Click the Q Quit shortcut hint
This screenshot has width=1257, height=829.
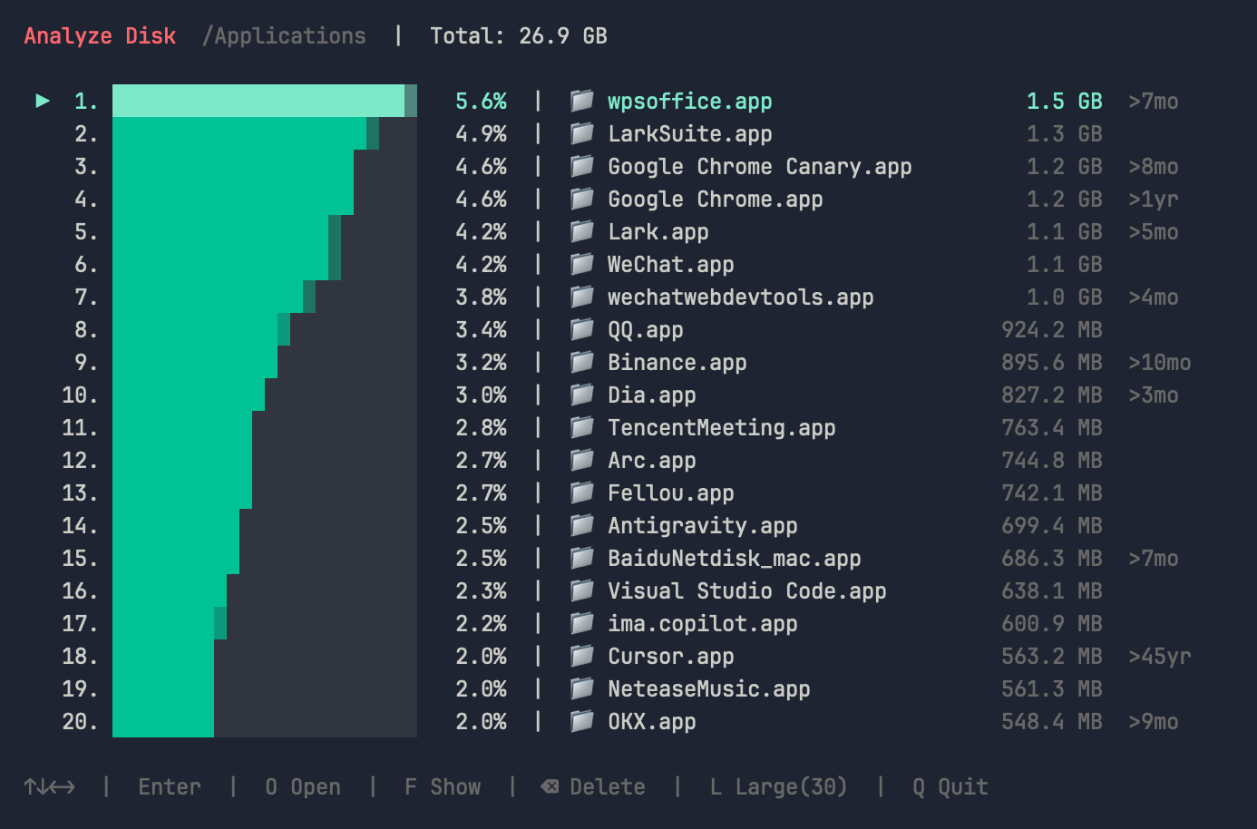tap(950, 786)
